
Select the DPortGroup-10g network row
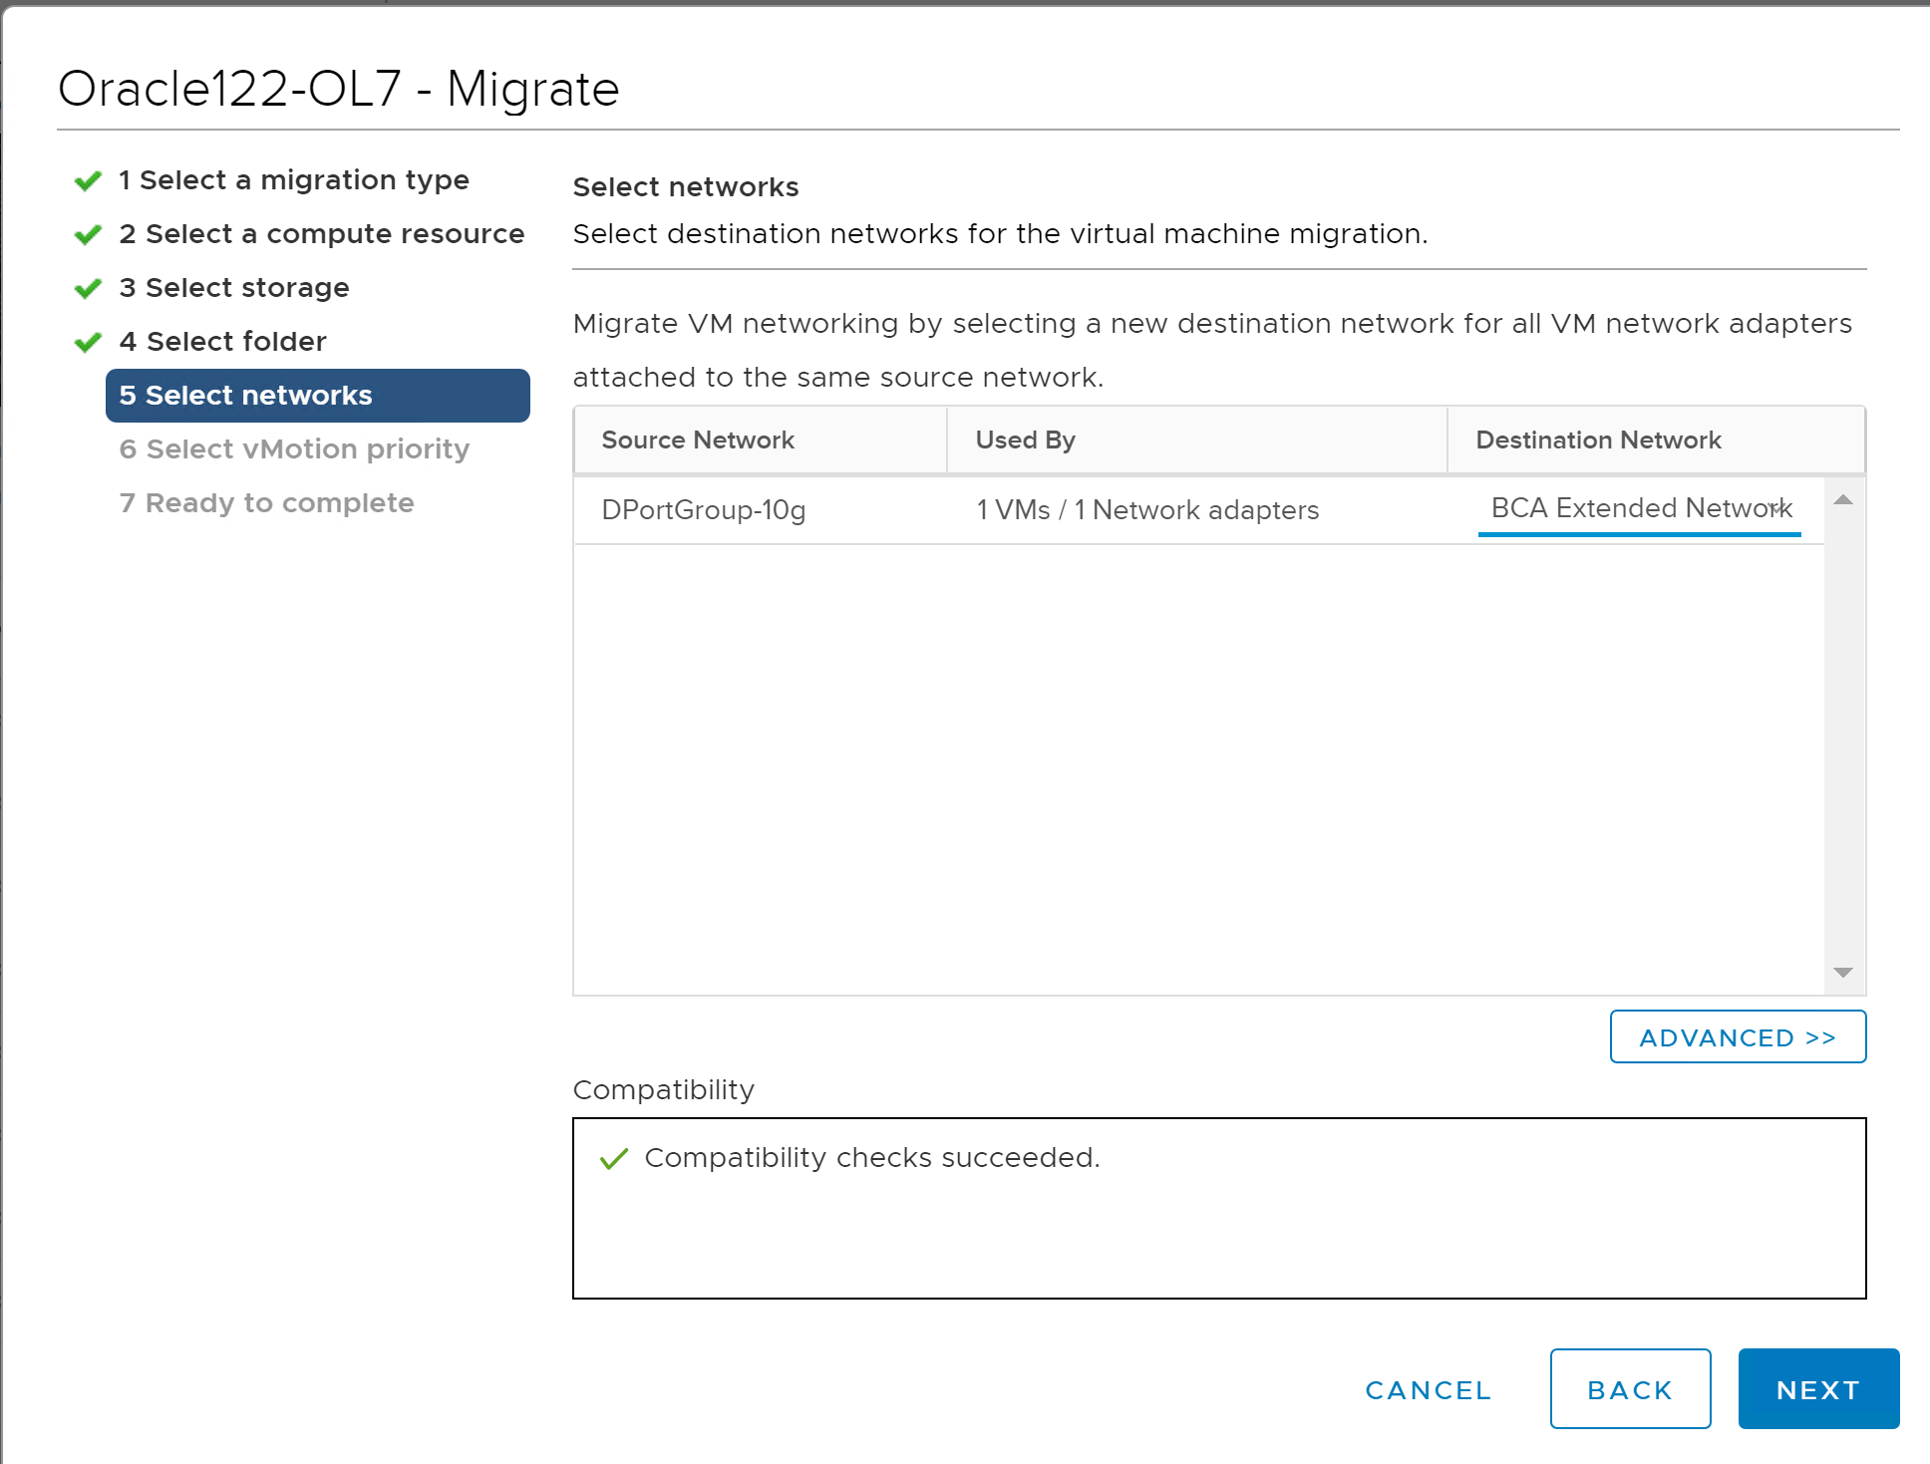(704, 510)
